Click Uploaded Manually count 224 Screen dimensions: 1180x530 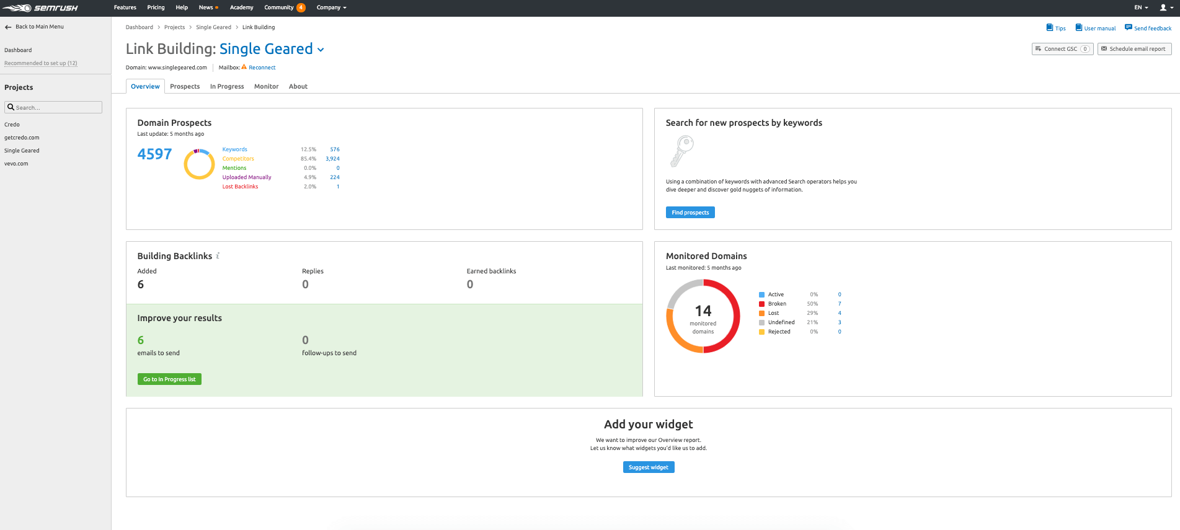pyautogui.click(x=335, y=177)
